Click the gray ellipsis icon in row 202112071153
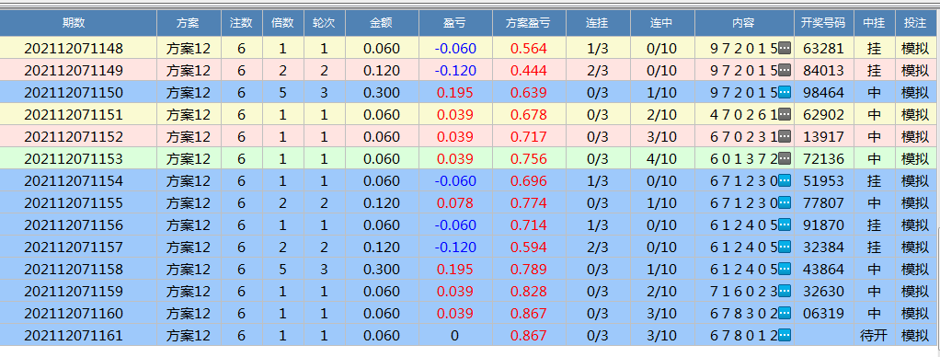This screenshot has width=940, height=357. point(785,158)
